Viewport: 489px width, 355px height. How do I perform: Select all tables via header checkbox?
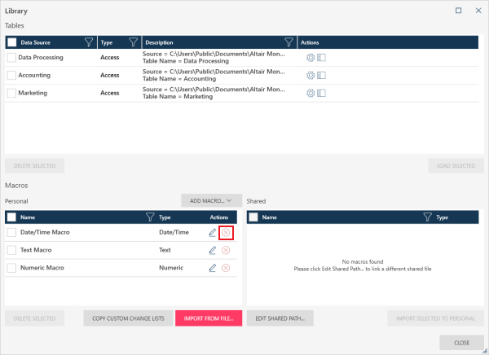(11, 42)
